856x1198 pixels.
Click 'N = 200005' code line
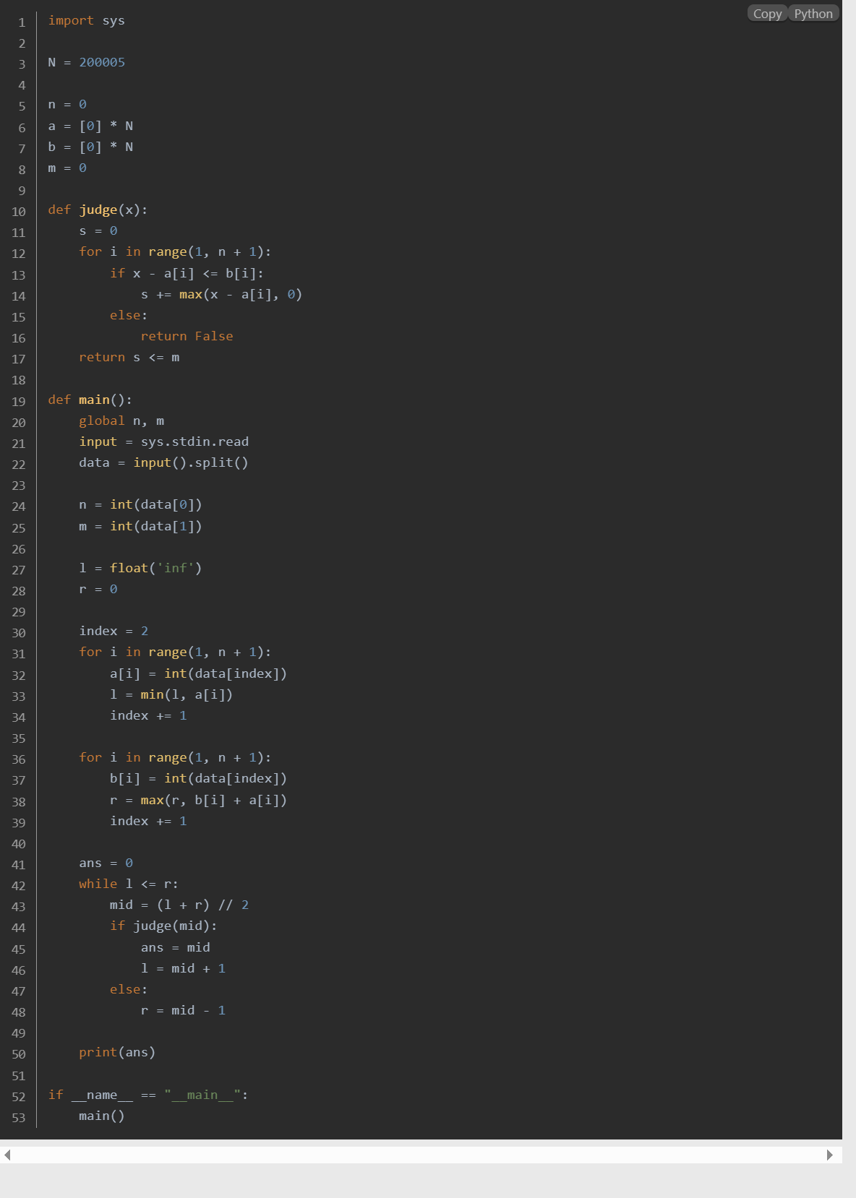point(87,62)
